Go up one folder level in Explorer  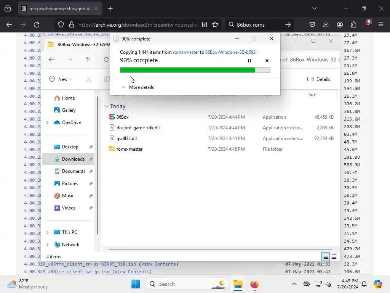click(88, 60)
